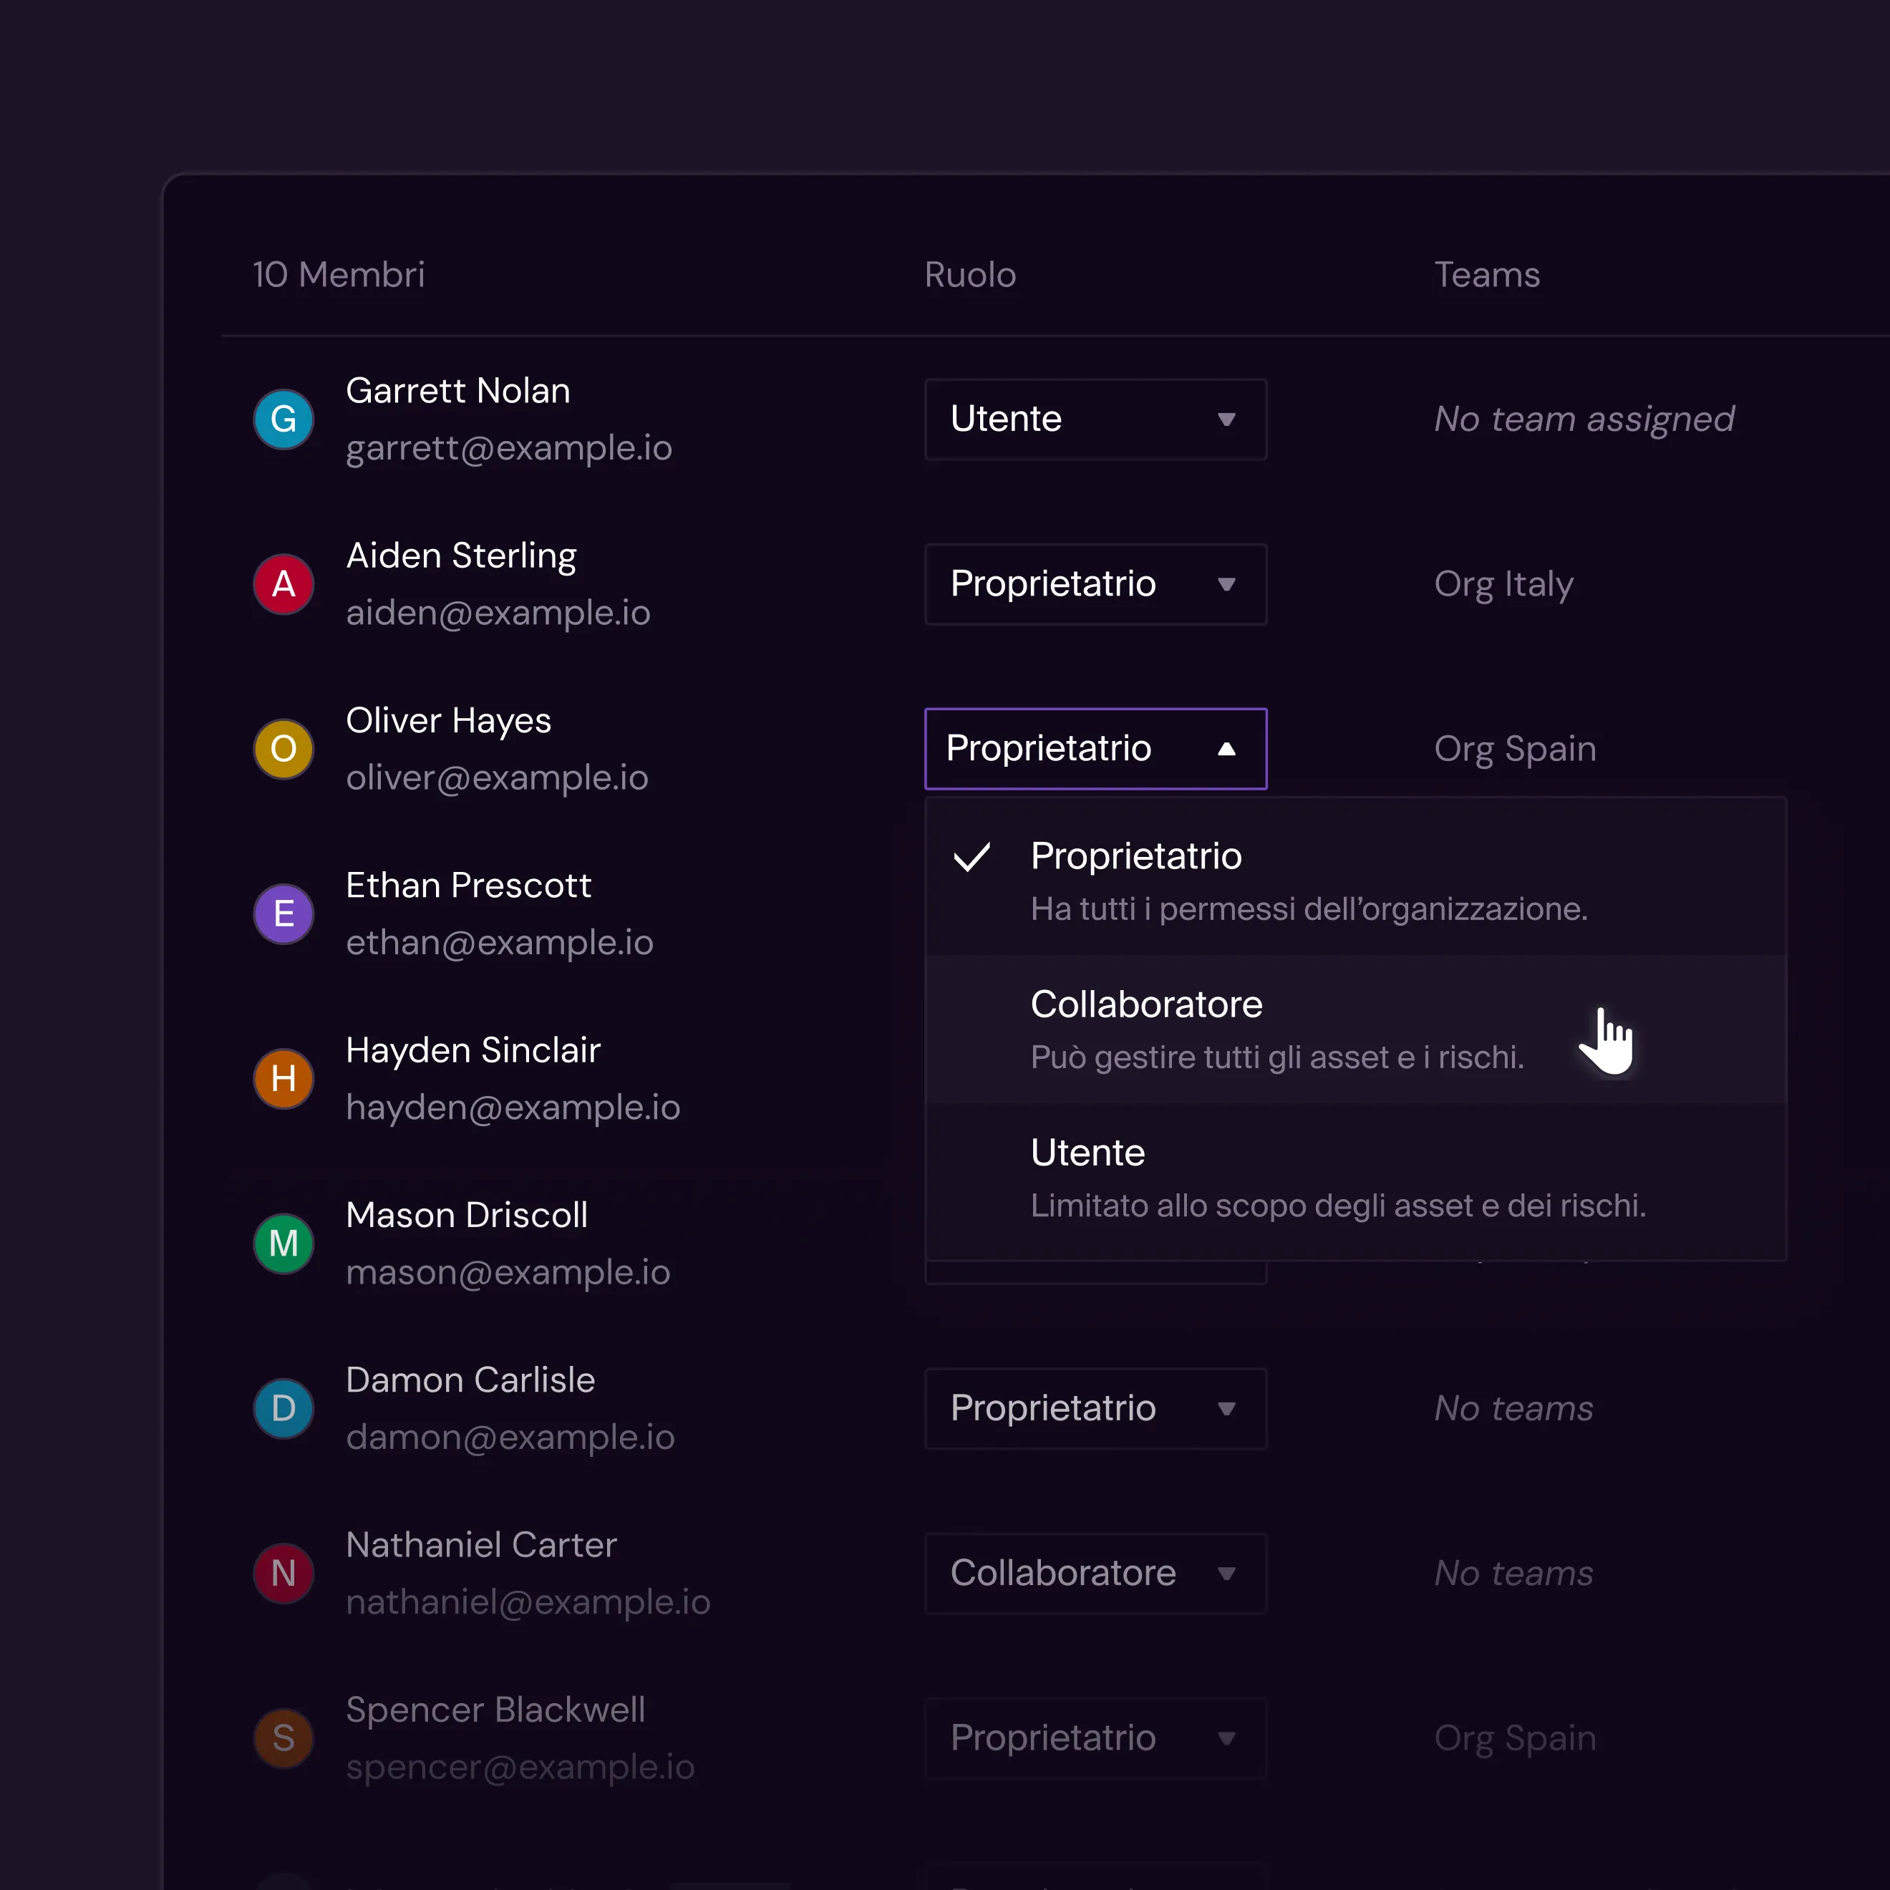The width and height of the screenshot is (1890, 1890).
Task: Click Hayden Sinclair's orange H avatar
Action: click(x=283, y=1079)
